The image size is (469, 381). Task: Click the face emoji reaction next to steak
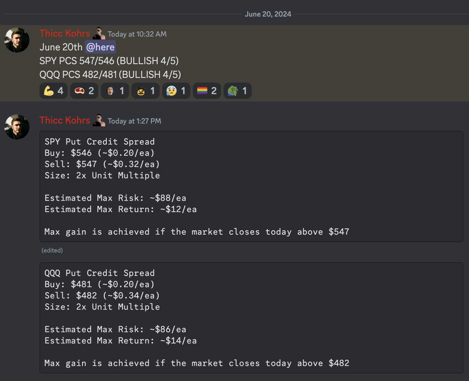coord(115,91)
